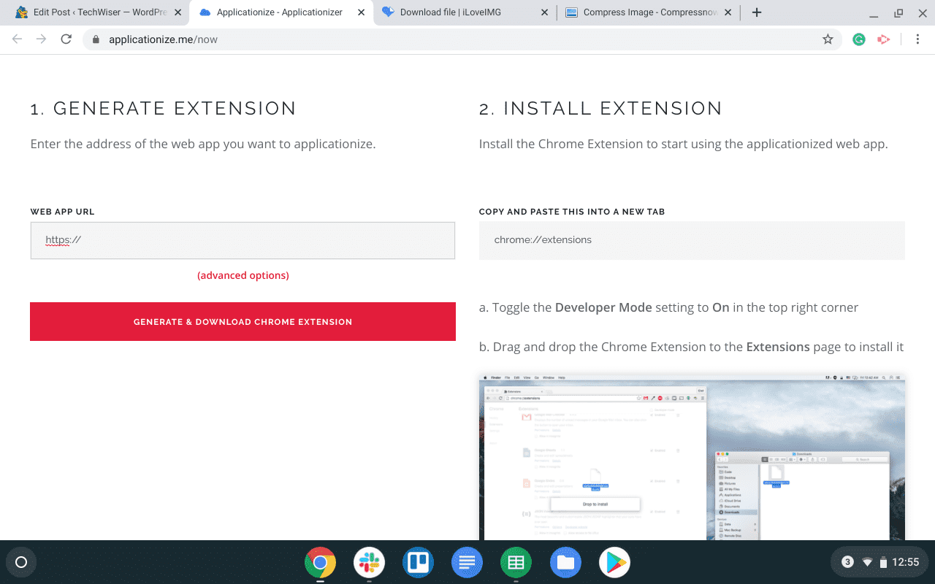Click the Web App URL input field
Viewport: 935px width, 584px height.
pos(243,240)
